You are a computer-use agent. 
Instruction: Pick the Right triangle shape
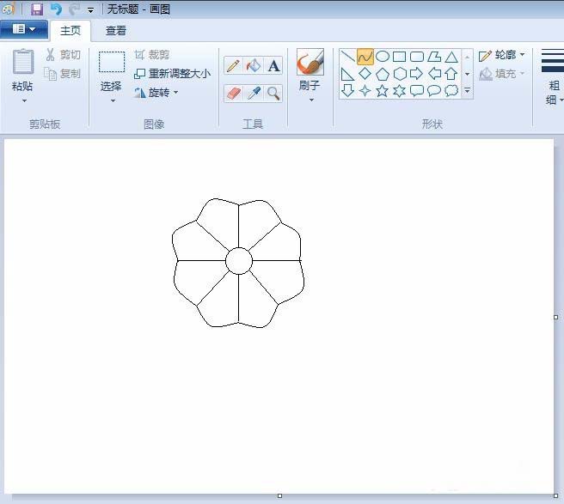point(347,74)
